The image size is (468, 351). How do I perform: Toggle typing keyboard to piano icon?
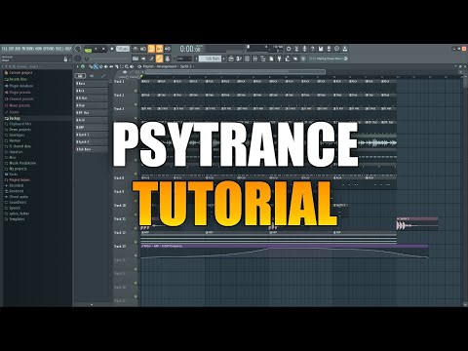[x=136, y=58]
